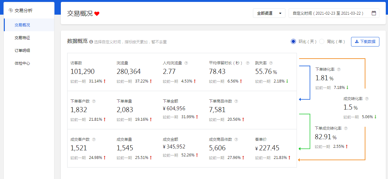Click red up arrow beside 2.55%
The height and width of the screenshot is (179, 388).
[347, 147]
